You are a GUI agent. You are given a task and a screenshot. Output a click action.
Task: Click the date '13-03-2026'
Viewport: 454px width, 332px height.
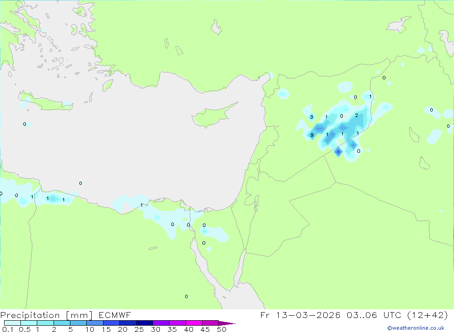(x=308, y=315)
